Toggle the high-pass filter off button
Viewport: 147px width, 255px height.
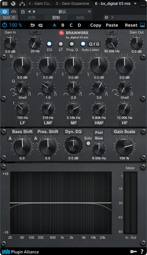[35, 32]
